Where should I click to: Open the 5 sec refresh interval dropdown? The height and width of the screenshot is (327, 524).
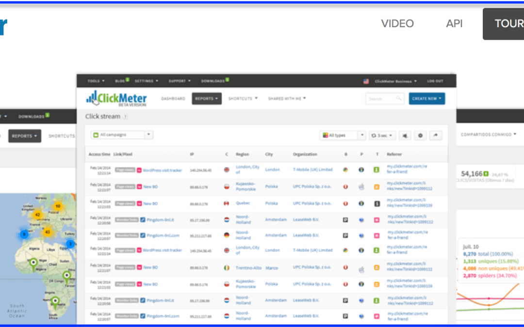pos(382,136)
